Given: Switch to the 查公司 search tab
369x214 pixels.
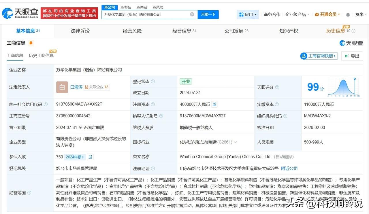Looking at the screenshot, I should pyautogui.click(x=110, y=7).
